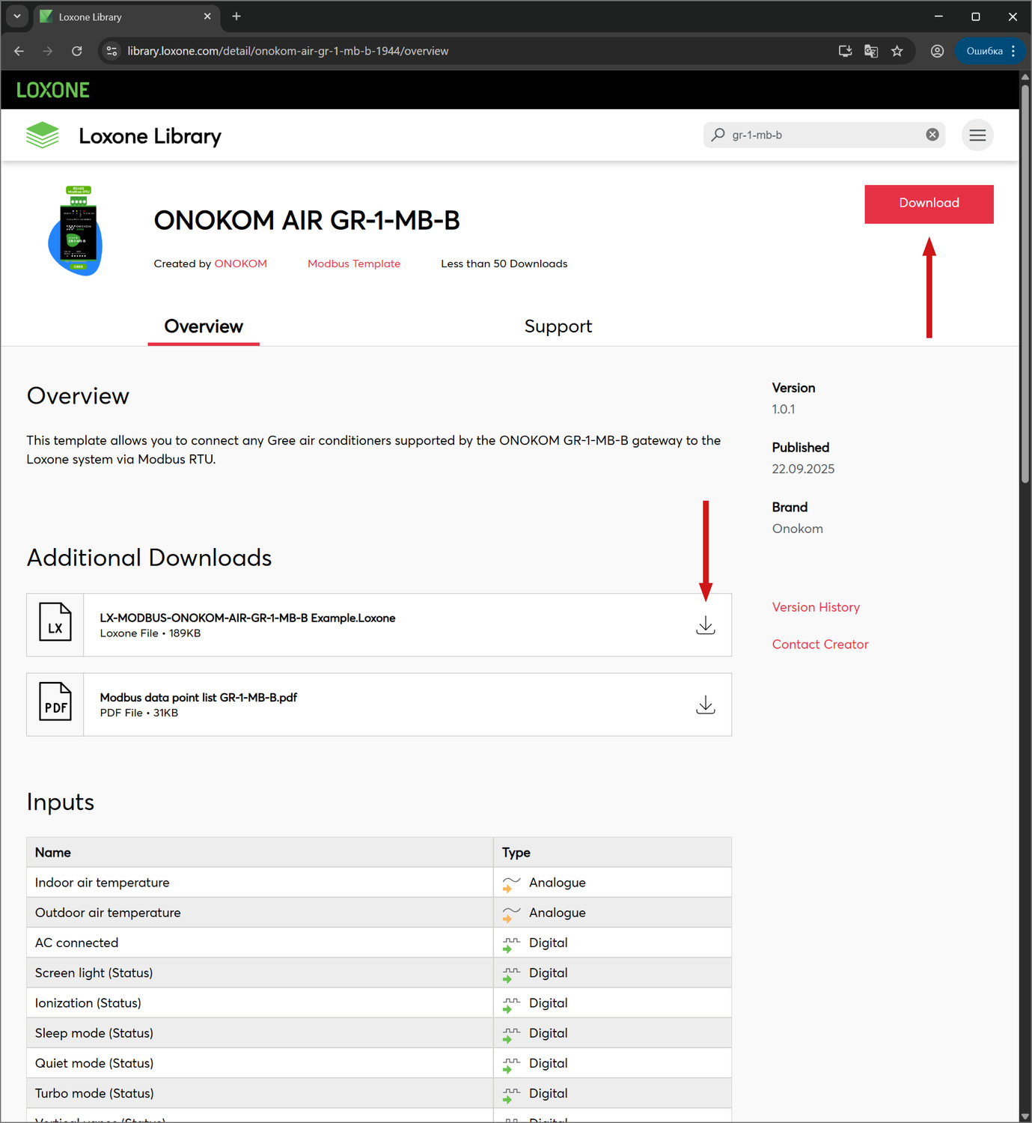Bookmark this page with the star icon
The image size is (1032, 1123).
tap(897, 51)
